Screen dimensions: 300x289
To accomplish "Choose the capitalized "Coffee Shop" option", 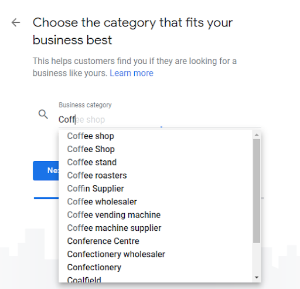I will 155,149.
